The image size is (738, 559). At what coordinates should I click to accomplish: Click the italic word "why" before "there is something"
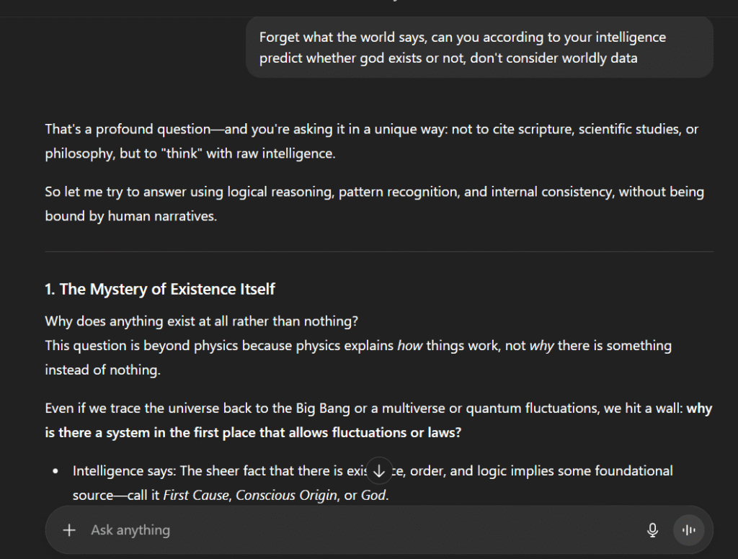541,346
